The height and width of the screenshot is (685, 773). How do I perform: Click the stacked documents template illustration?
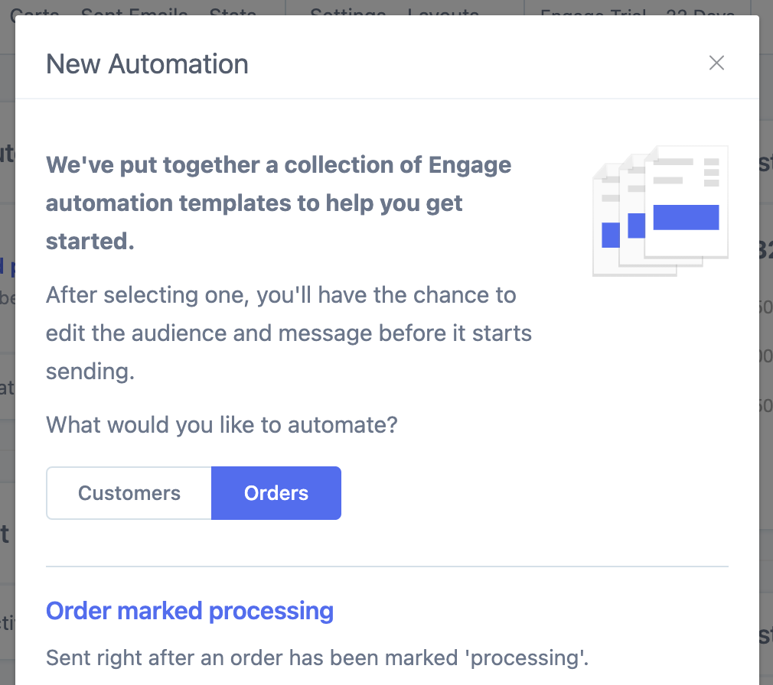pyautogui.click(x=660, y=210)
